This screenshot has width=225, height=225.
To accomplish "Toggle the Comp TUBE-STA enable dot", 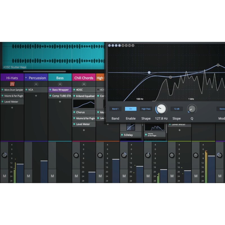I will 50,96.
